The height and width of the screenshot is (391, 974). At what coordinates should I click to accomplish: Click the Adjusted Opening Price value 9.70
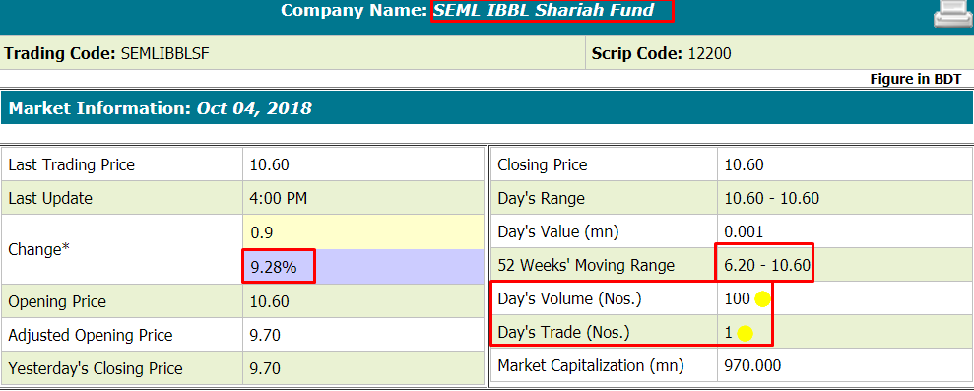click(265, 336)
